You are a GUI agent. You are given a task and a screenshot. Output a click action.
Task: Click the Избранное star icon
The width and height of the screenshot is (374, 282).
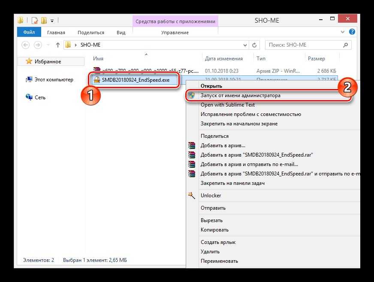[29, 62]
